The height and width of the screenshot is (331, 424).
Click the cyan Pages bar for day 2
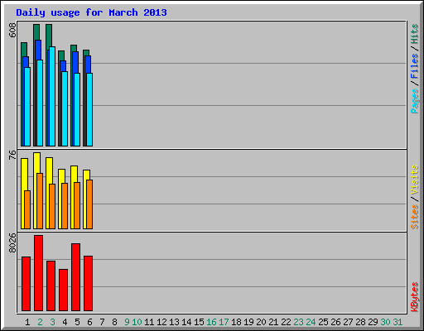pos(40,103)
